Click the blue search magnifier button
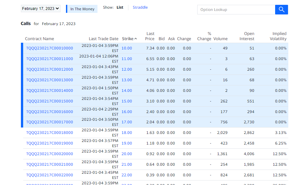297x185 pixels. tap(281, 10)
